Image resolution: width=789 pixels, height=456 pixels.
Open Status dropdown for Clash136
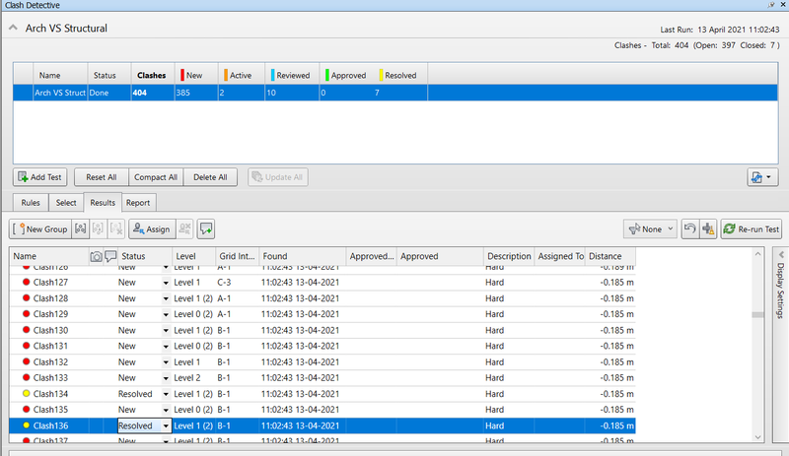point(166,425)
